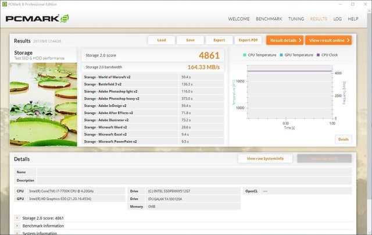Click View result online
372x235 pixels.
[x=330, y=40]
